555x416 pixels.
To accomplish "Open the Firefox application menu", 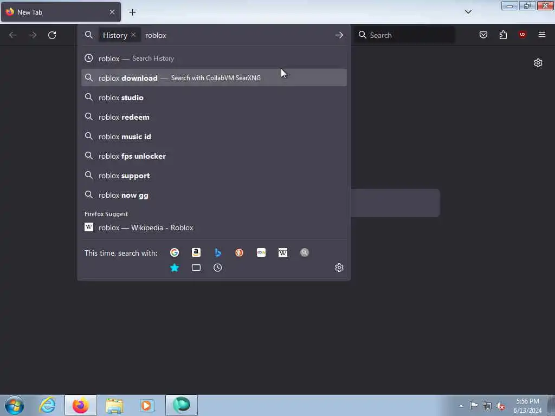I will coord(542,35).
